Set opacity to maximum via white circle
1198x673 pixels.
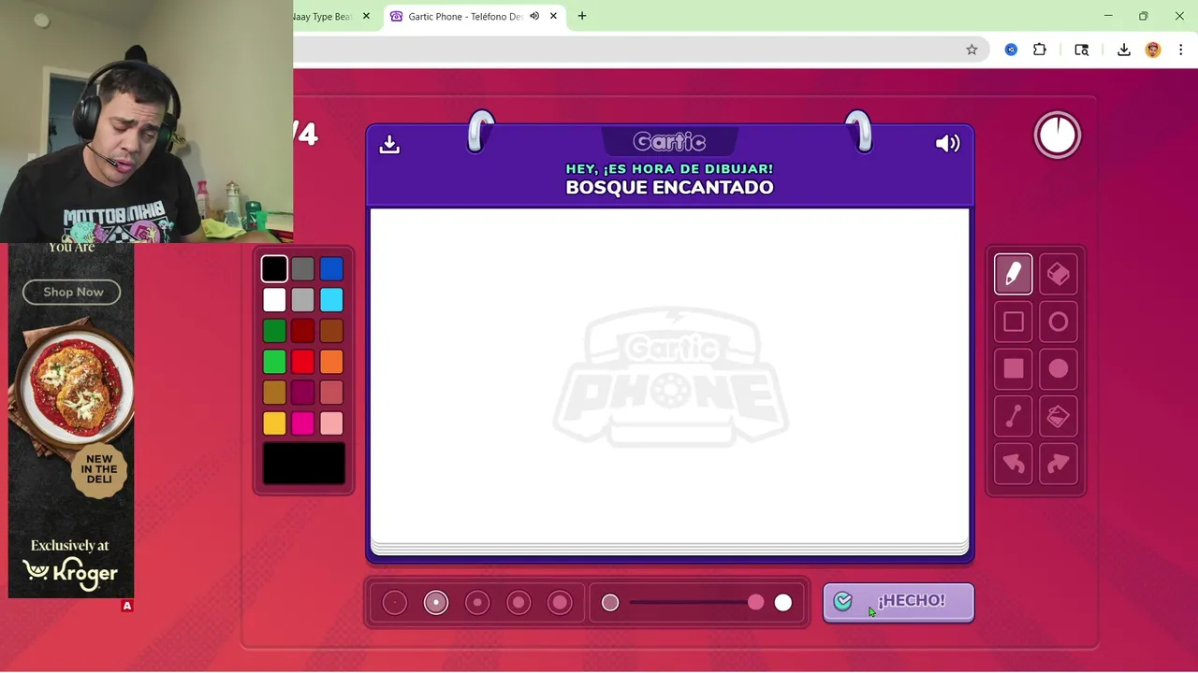click(783, 603)
